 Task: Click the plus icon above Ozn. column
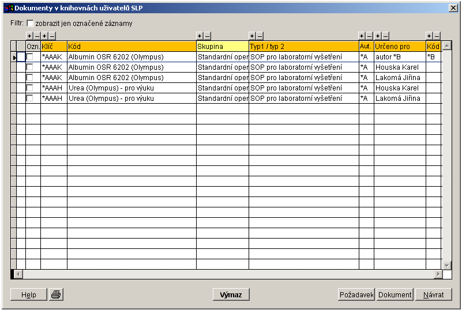[x=29, y=36]
